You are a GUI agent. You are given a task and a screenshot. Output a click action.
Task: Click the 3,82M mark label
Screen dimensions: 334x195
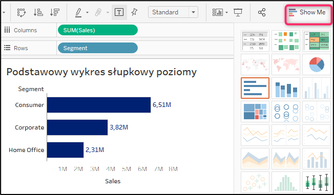[x=119, y=127]
